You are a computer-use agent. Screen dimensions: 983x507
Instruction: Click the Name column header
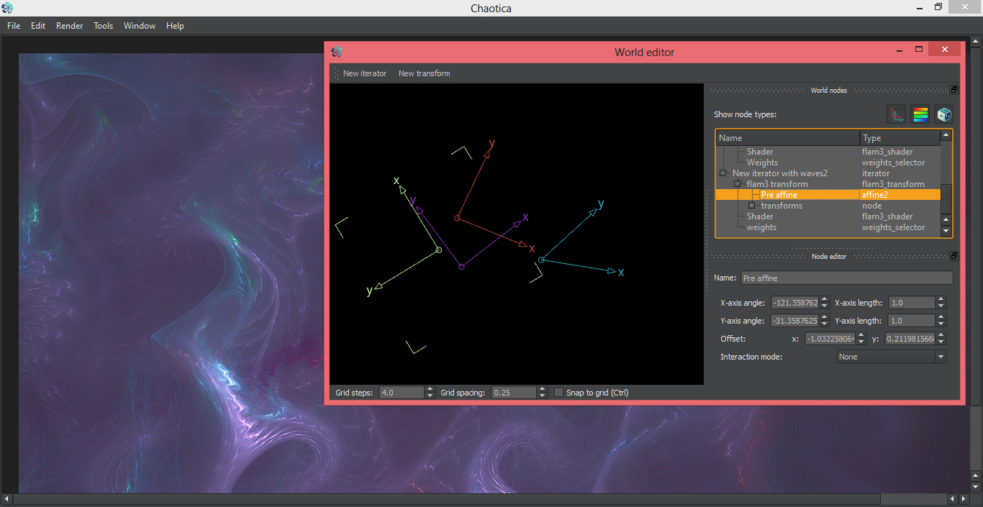[788, 138]
